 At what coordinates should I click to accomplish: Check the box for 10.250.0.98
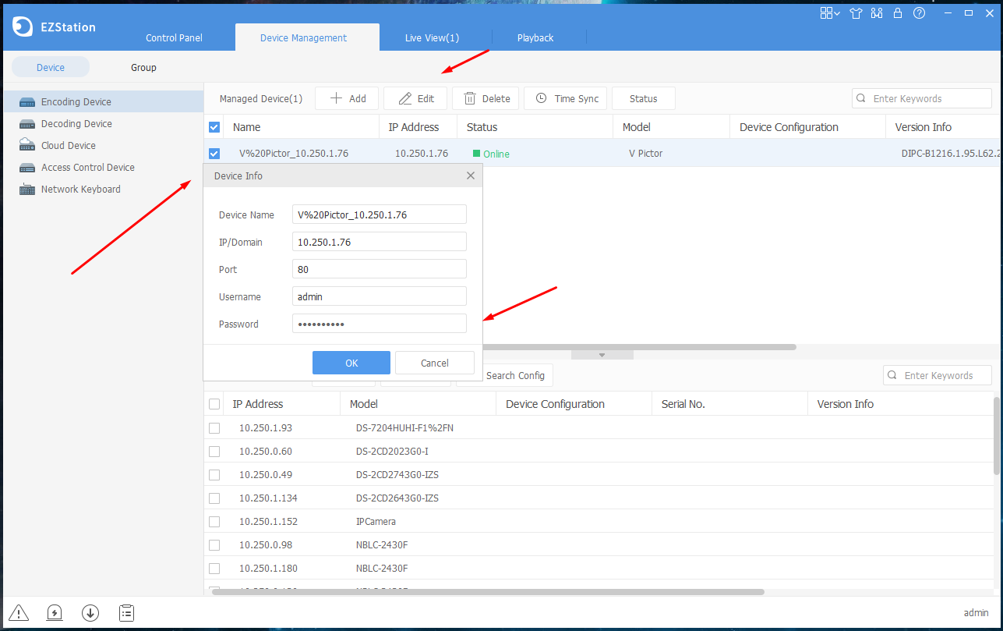point(214,545)
